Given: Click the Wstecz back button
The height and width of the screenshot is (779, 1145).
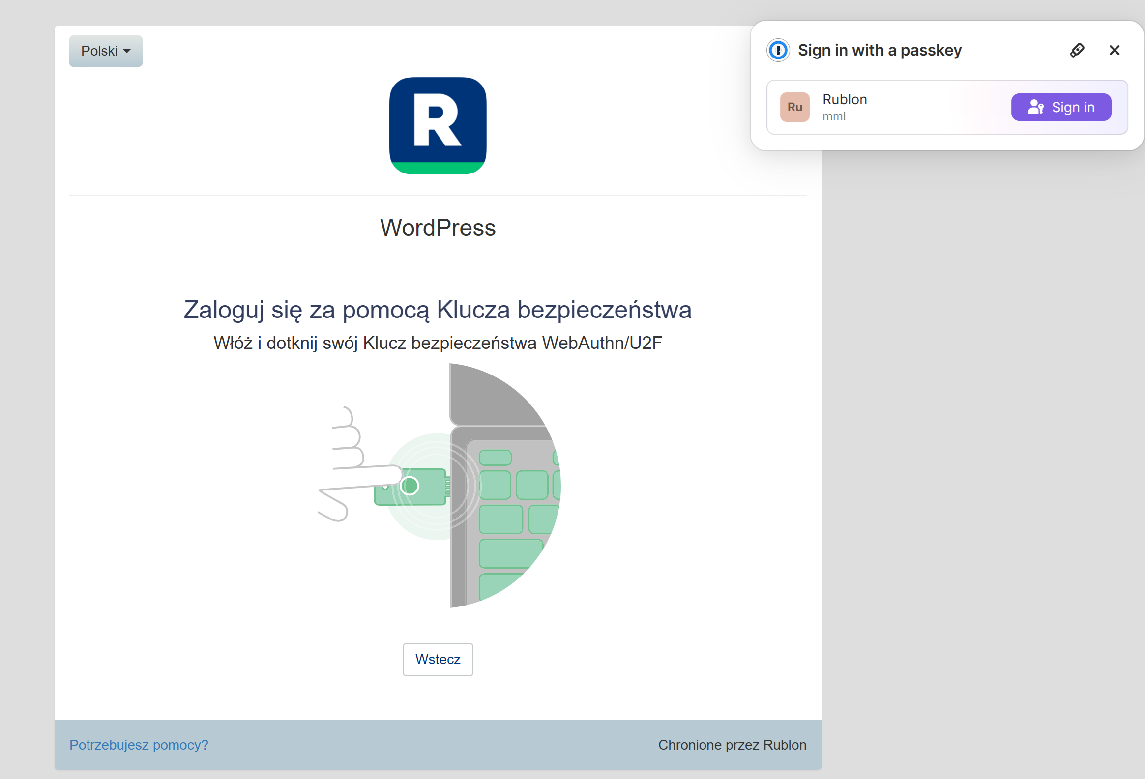Looking at the screenshot, I should pyautogui.click(x=438, y=659).
